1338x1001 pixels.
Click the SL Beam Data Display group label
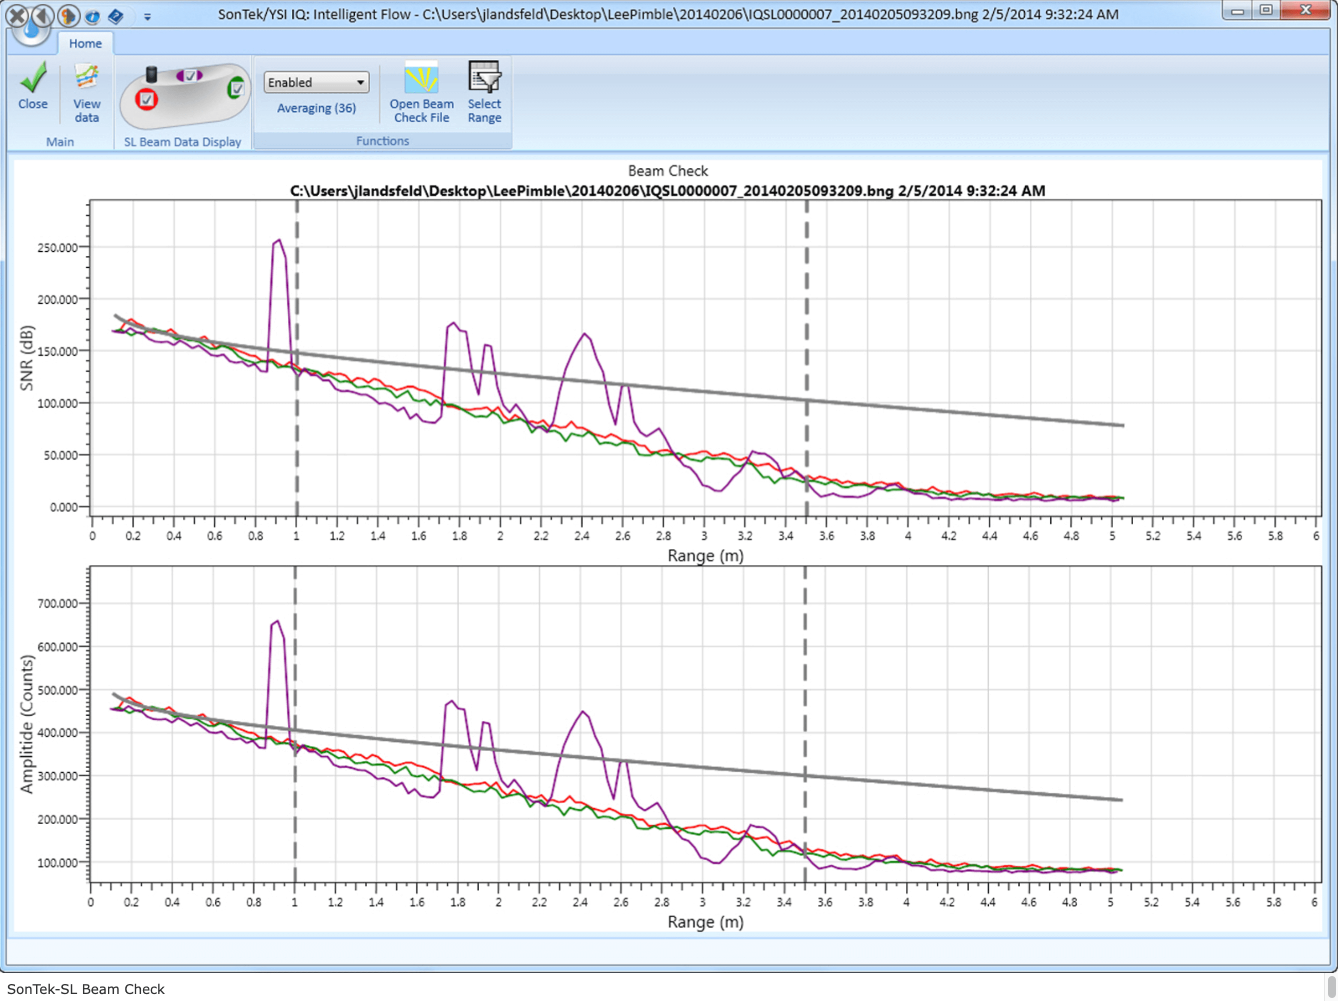[183, 142]
